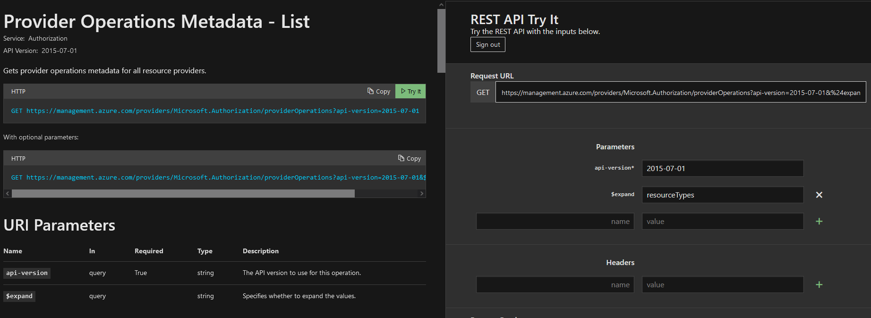Screen dimensions: 871x318
Task: Click the 'Parameters' section label
Action: tap(615, 147)
